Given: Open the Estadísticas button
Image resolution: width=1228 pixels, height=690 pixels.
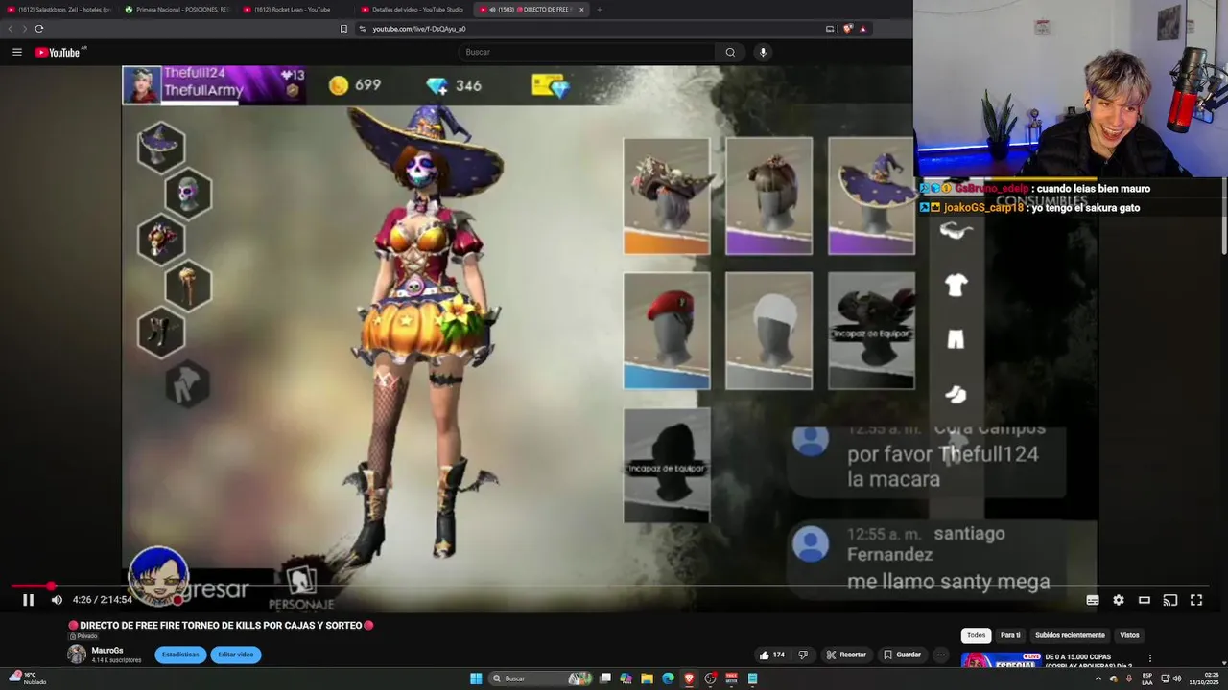Looking at the screenshot, I should tap(180, 655).
